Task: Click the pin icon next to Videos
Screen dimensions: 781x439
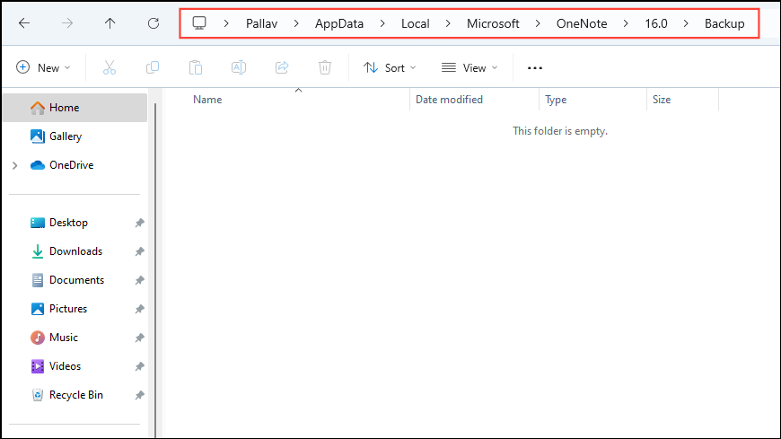Action: [x=139, y=367]
